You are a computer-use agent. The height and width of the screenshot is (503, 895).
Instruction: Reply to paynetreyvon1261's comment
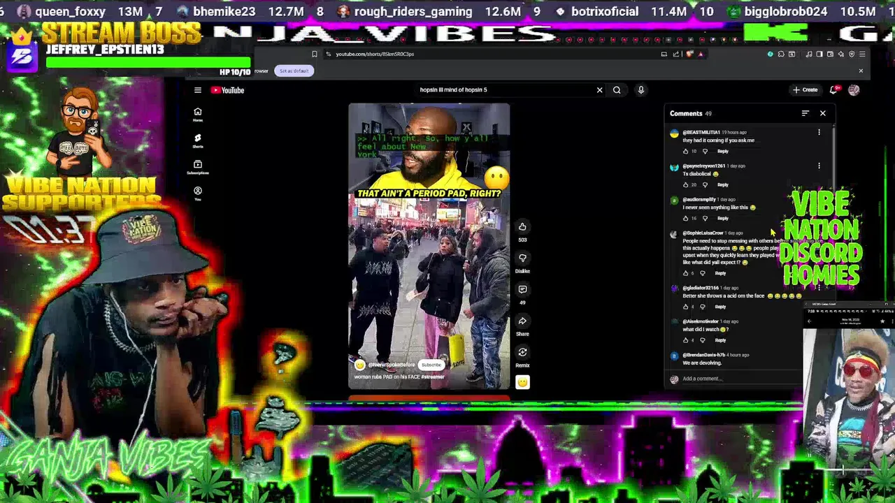pyautogui.click(x=722, y=184)
